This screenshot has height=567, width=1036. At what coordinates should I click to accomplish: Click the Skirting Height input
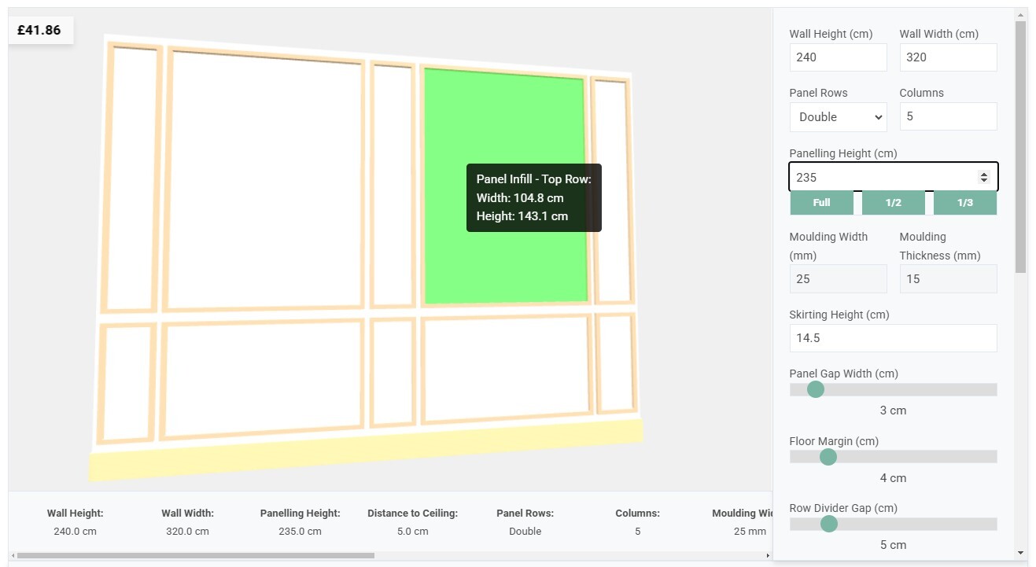coord(892,338)
